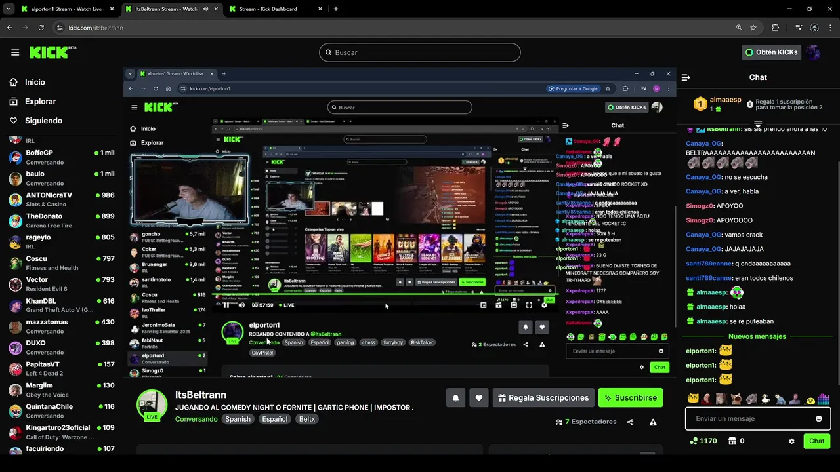Select the Beltx tag
840x472 pixels.
[306, 419]
